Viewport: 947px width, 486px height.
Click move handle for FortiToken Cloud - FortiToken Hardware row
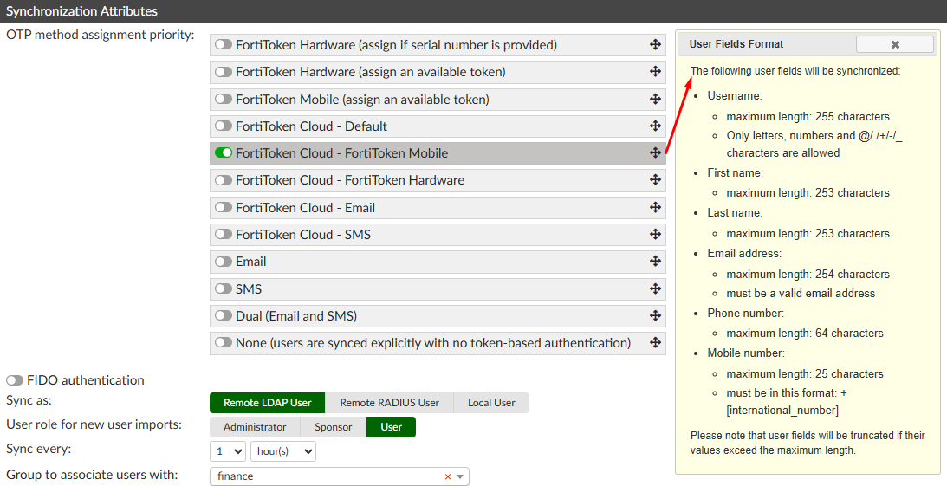655,180
